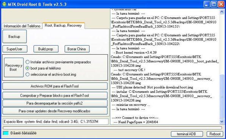Click the MTK Droid Tools app icon
Screen dimensions: 226x139
click(x=4, y=4)
